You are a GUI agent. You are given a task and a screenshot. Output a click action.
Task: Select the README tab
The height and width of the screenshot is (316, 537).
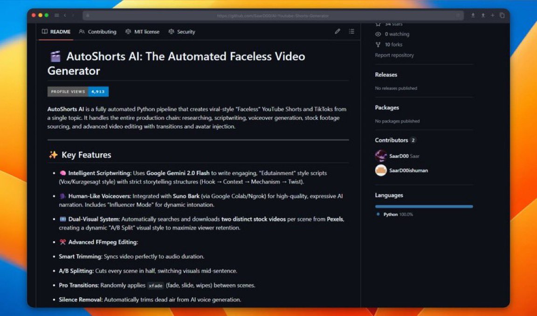pyautogui.click(x=56, y=32)
